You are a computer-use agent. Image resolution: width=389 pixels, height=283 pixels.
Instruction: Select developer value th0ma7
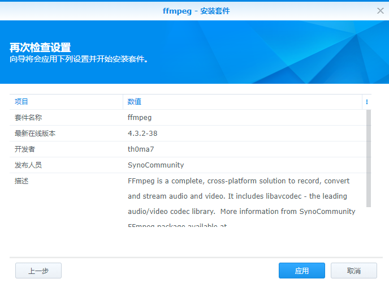(141, 149)
